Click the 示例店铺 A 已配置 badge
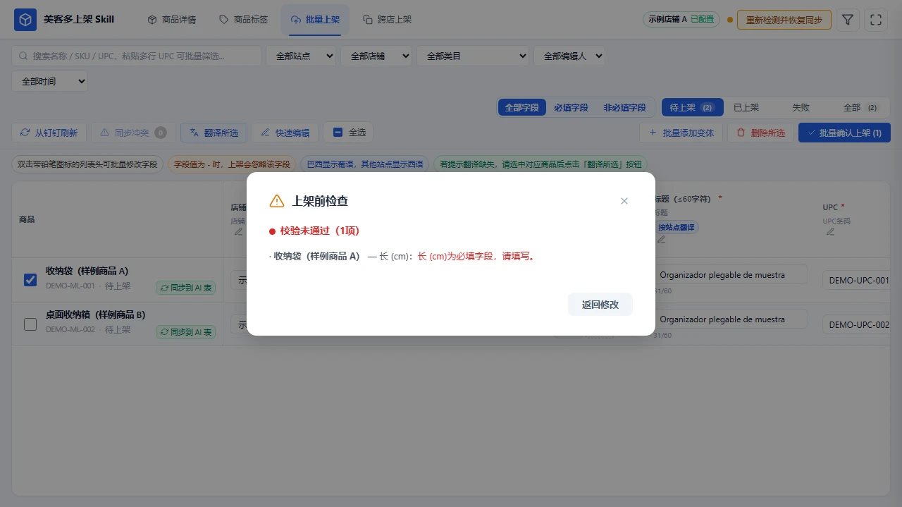The width and height of the screenshot is (902, 507). pyautogui.click(x=681, y=20)
